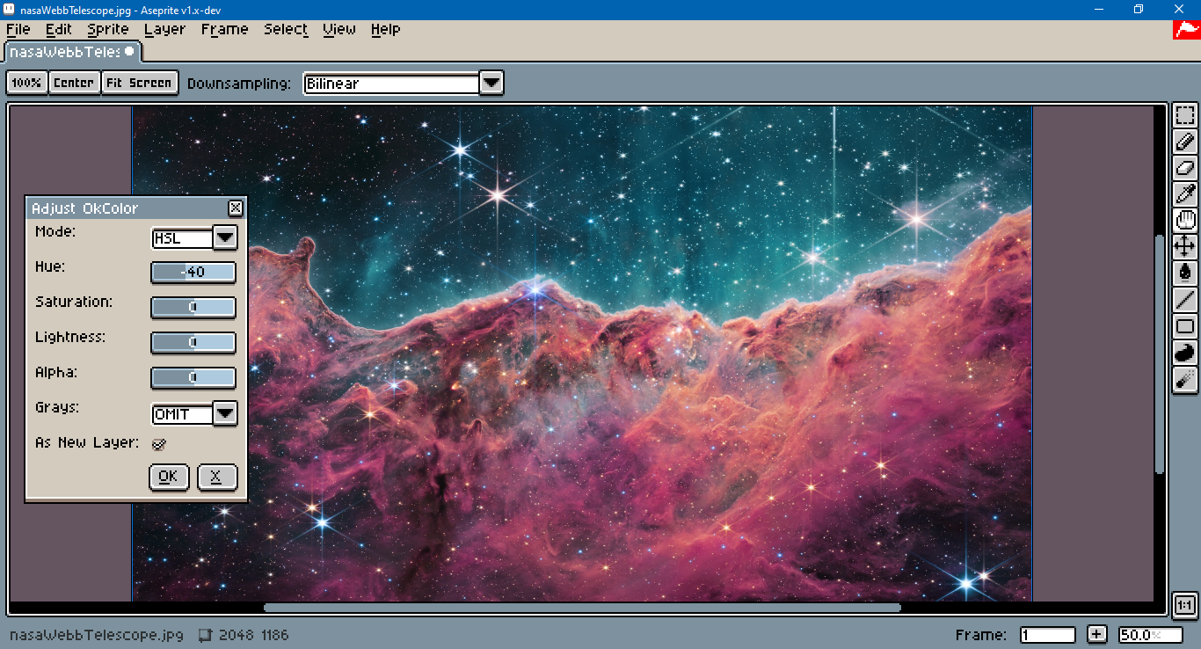Open the Grays dropdown showing OMIT

click(225, 413)
